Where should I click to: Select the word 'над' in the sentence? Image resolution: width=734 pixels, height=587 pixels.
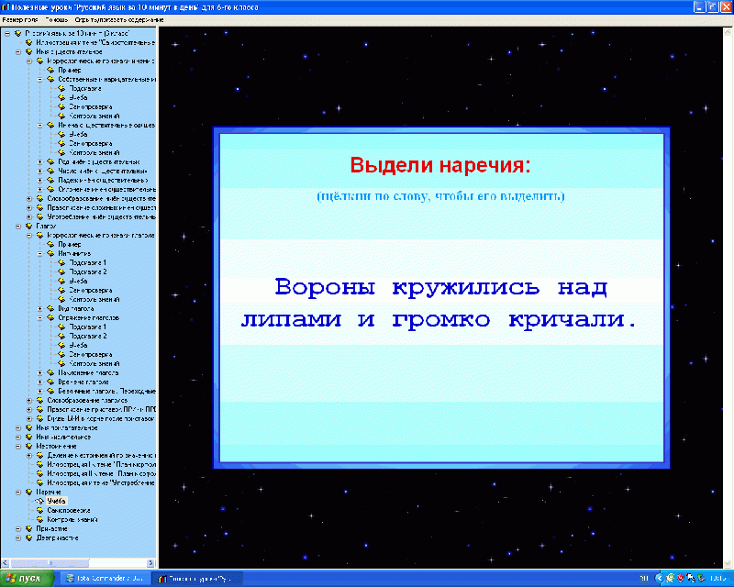click(x=583, y=288)
